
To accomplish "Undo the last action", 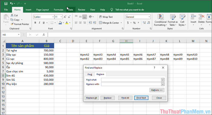I will [12, 4].
